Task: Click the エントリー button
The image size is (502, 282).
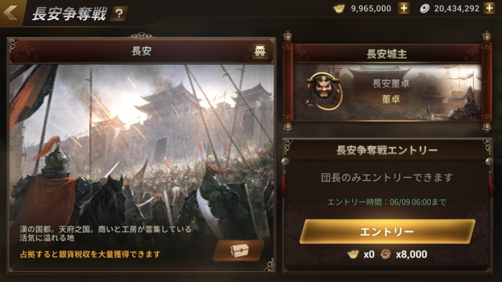Action: coord(387,231)
